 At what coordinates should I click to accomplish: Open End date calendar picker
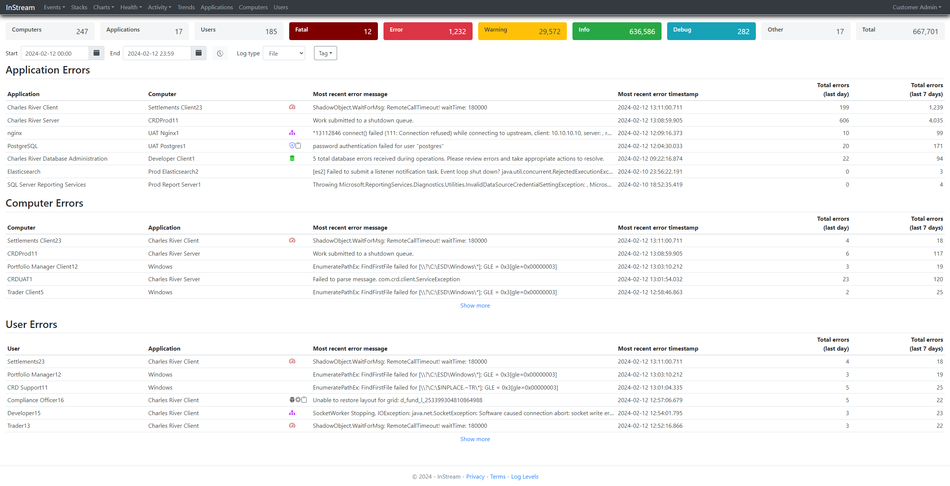tap(199, 53)
